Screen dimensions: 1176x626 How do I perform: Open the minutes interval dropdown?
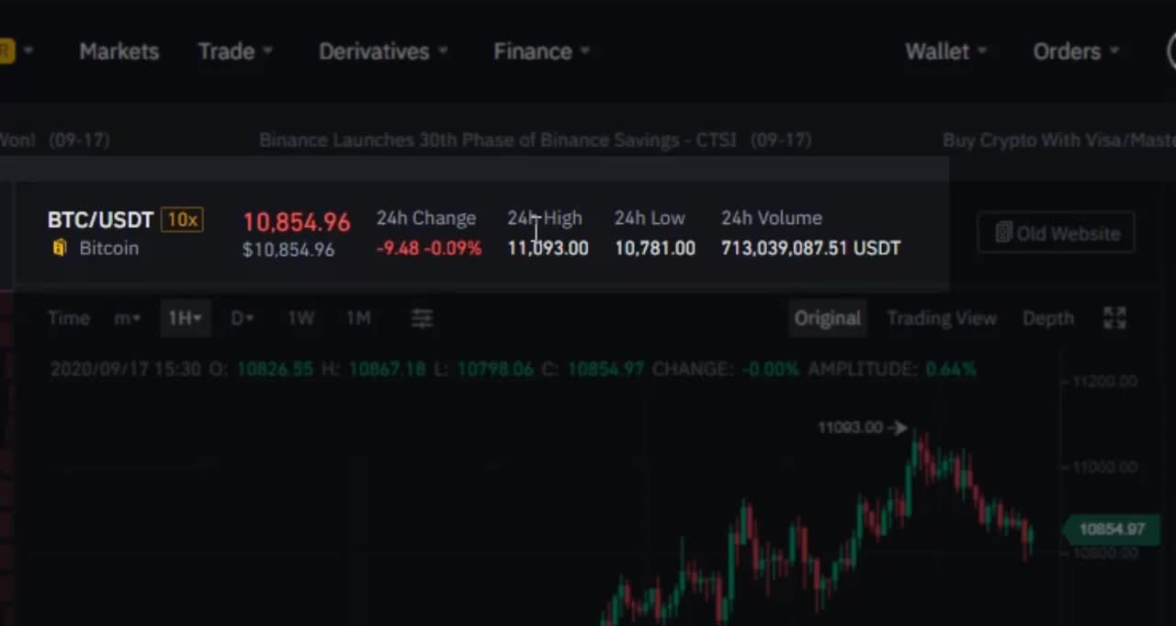pos(127,319)
